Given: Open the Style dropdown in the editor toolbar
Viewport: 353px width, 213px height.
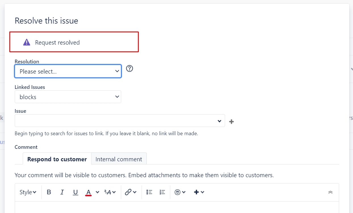Looking at the screenshot, I should [x=28, y=192].
